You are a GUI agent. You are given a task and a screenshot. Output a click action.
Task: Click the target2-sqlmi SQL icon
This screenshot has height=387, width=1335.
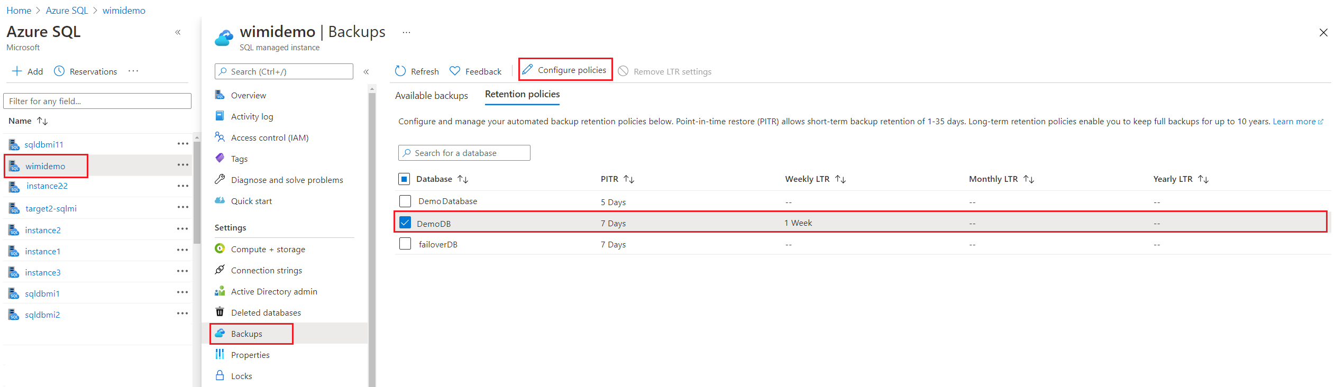pyautogui.click(x=14, y=208)
